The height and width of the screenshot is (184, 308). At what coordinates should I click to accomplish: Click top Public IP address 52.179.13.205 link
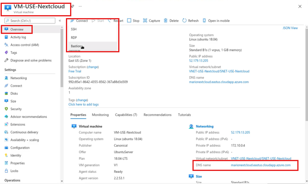[199, 61]
